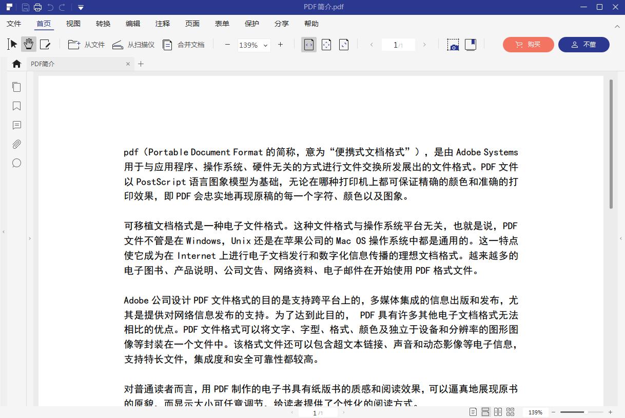Viewport: 625px width, 418px height.
Task: Open the comments panel in the sidebar
Action: coord(16,125)
